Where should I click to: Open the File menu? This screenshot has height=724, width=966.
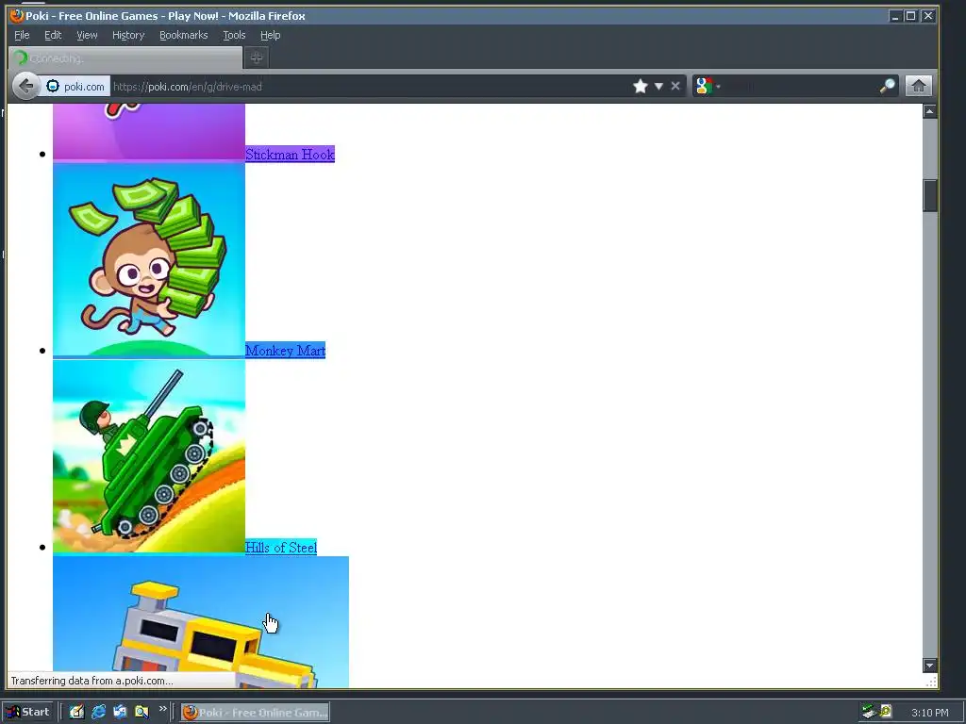click(22, 35)
